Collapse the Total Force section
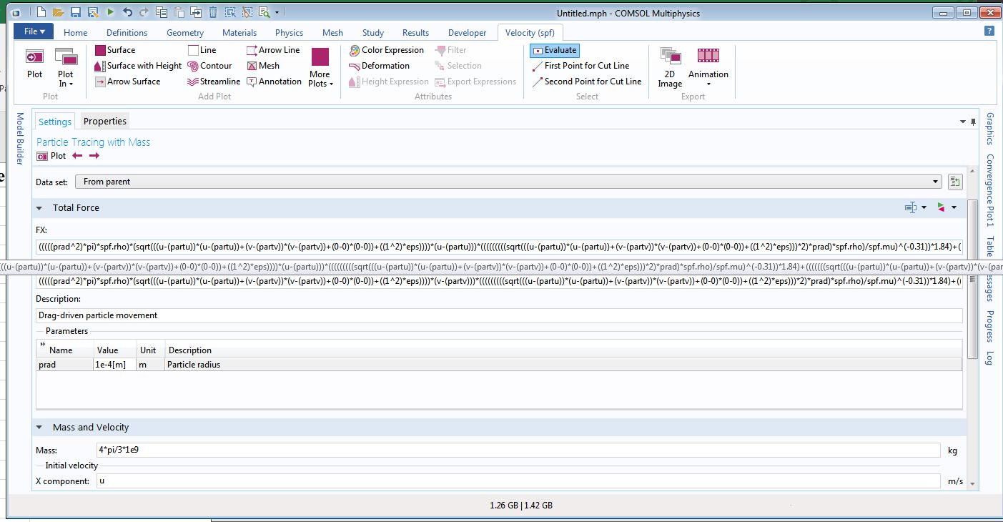 point(39,208)
